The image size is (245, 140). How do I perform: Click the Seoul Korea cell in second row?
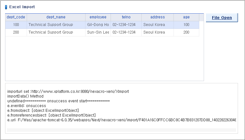coord(157,32)
